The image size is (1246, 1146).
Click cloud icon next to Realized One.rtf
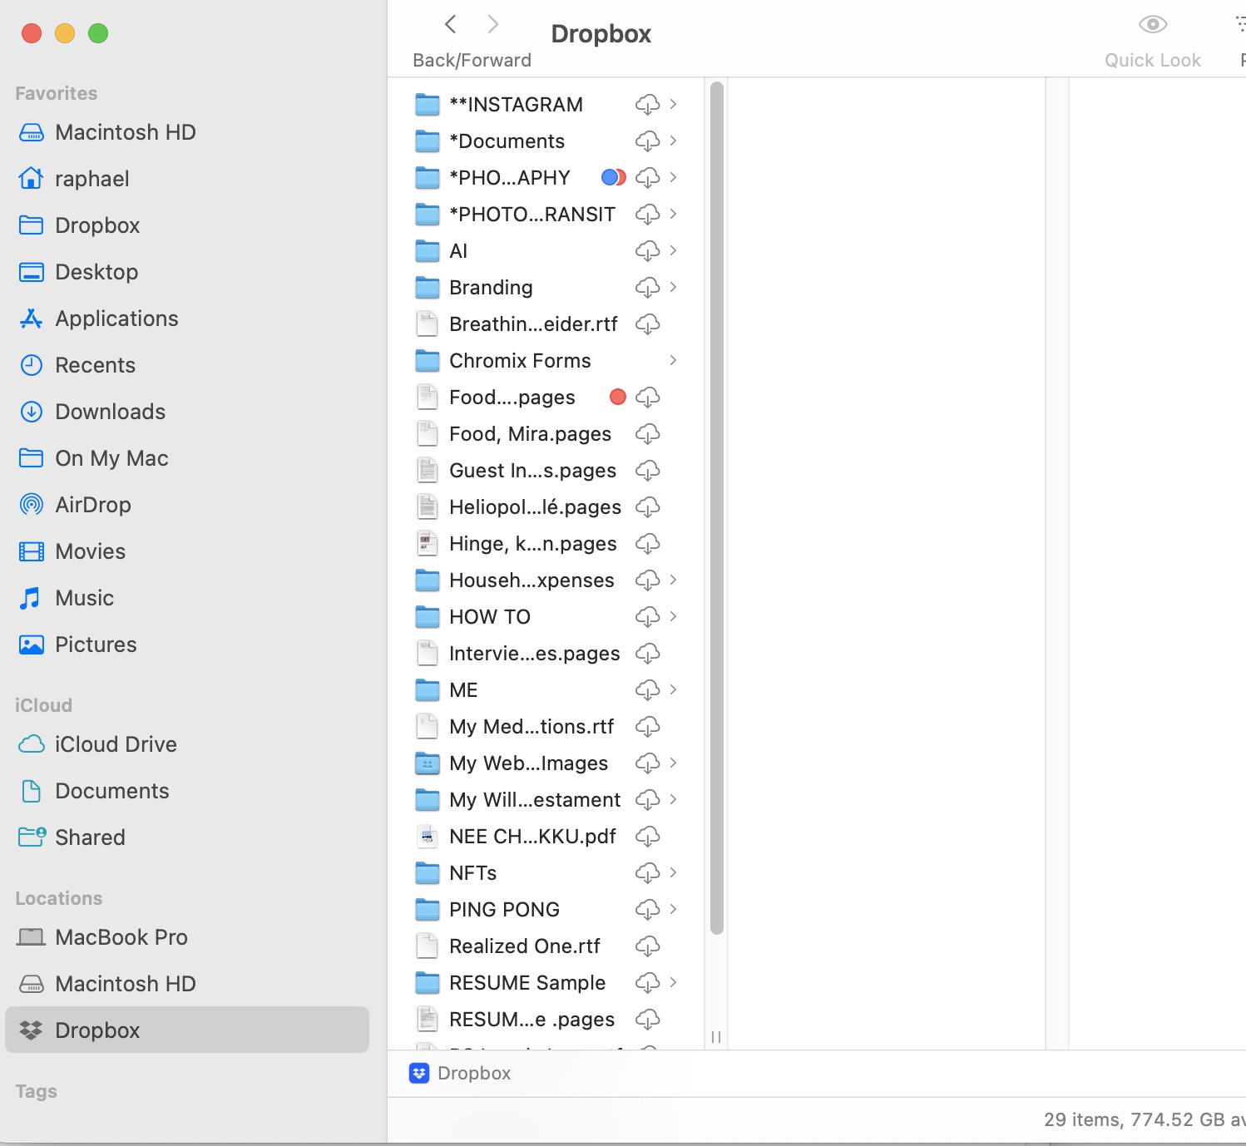(x=647, y=946)
